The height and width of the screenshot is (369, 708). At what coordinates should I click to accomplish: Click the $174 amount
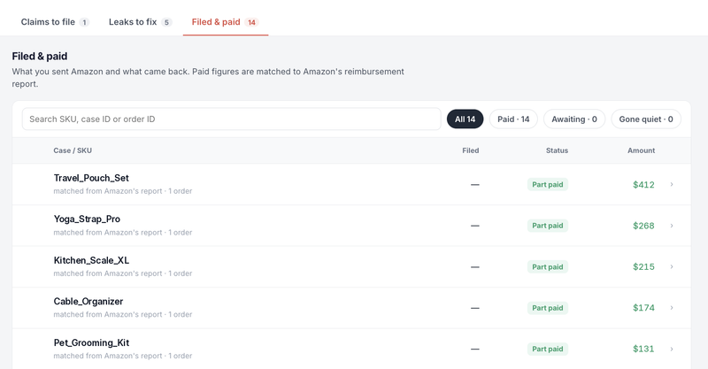(643, 308)
